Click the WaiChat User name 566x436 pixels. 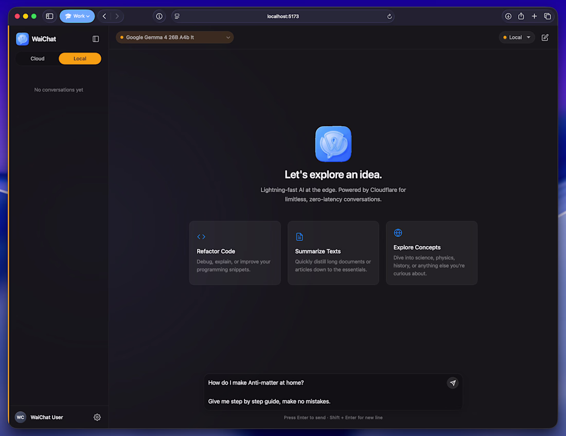click(46, 417)
